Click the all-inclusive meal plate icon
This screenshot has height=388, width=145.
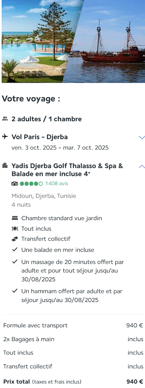[15, 229]
